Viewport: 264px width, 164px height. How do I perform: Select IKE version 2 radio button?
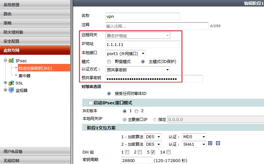[136, 111]
